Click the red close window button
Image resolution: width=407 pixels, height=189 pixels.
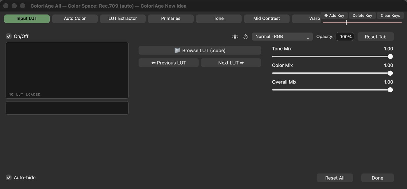pos(6,6)
